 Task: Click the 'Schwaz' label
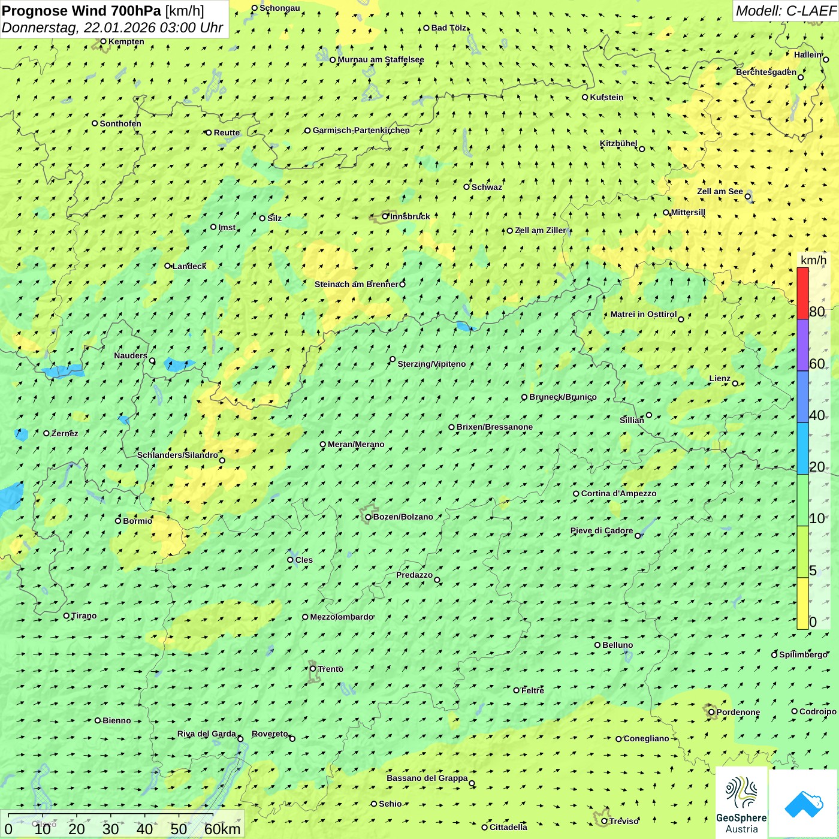(487, 187)
